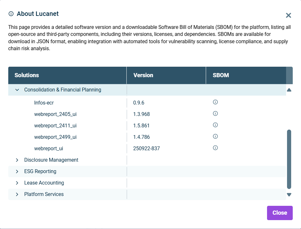Click the Solutions column header

(27, 75)
